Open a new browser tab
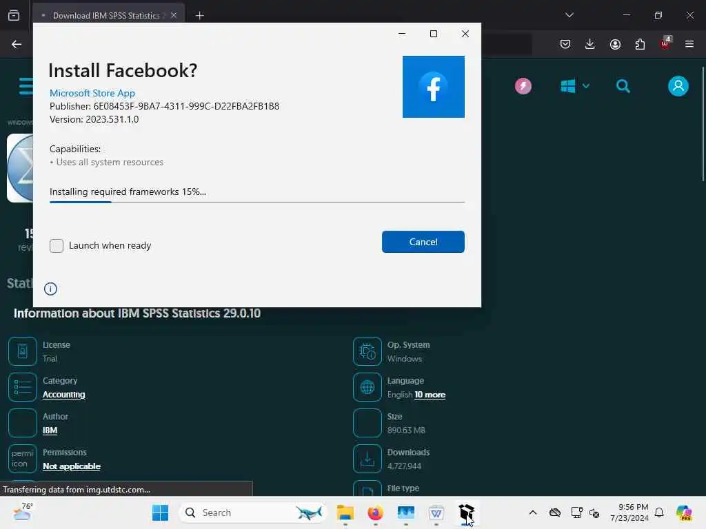The height and width of the screenshot is (529, 706). click(x=199, y=16)
